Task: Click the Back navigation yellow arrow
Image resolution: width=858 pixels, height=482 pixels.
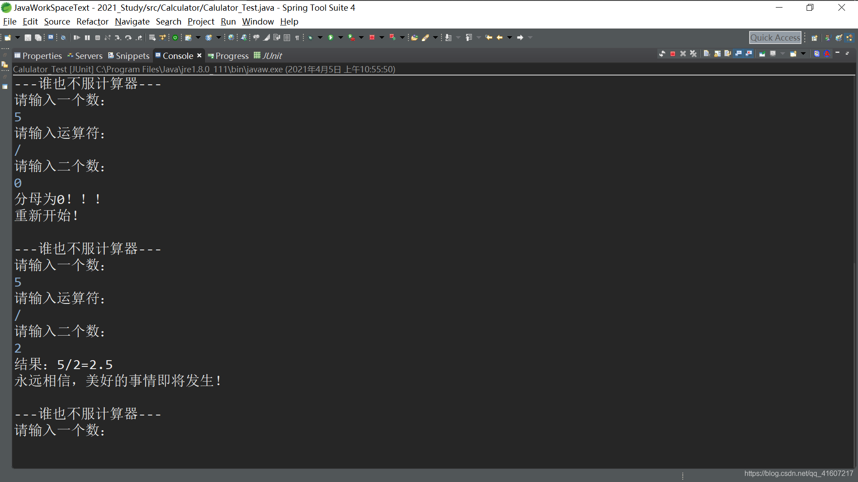Action: click(500, 37)
